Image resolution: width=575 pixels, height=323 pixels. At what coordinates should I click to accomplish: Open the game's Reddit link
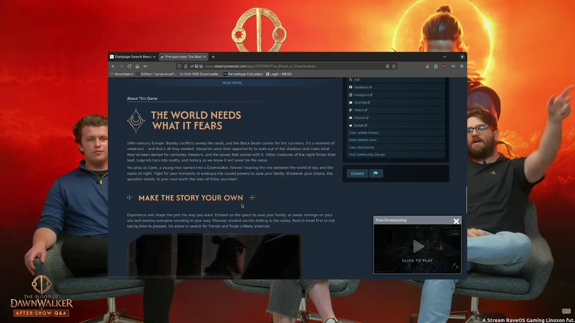[x=358, y=126]
